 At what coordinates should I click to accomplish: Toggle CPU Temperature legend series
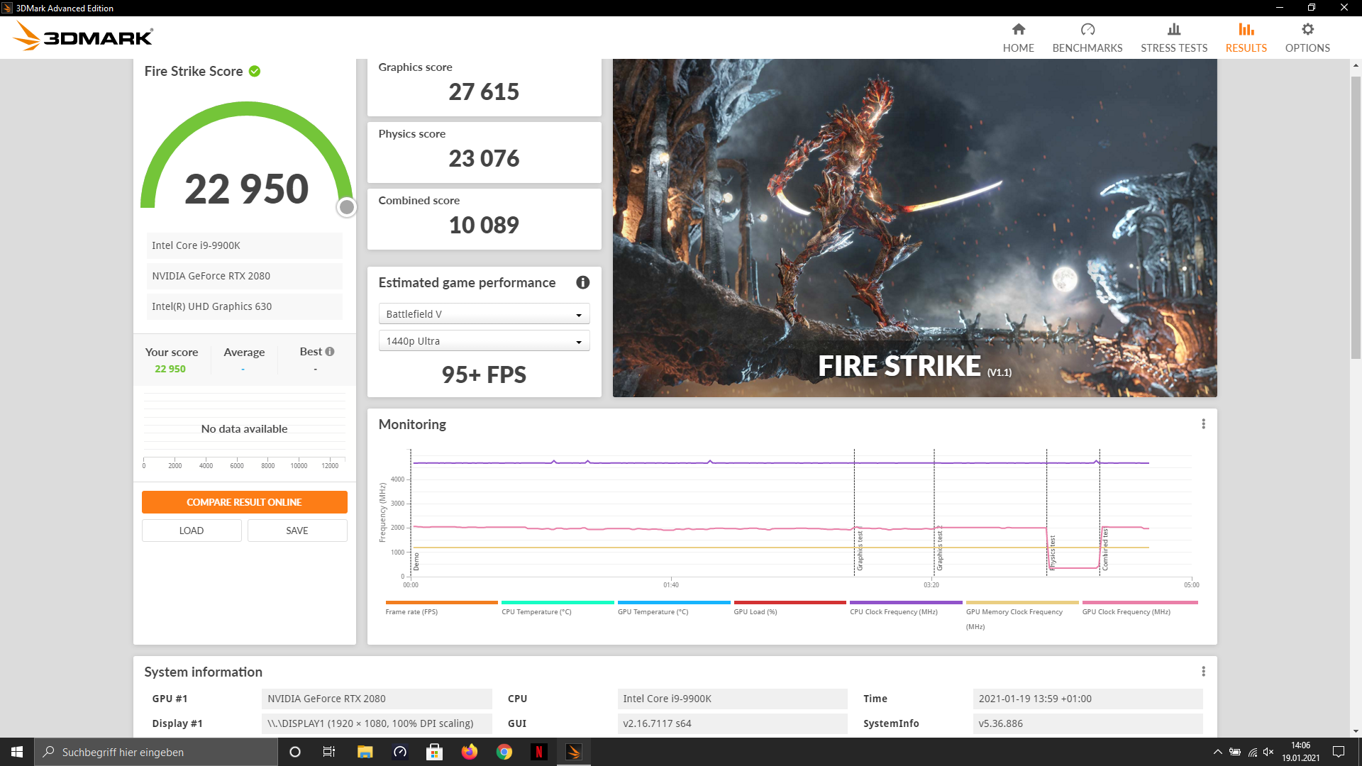click(x=558, y=608)
